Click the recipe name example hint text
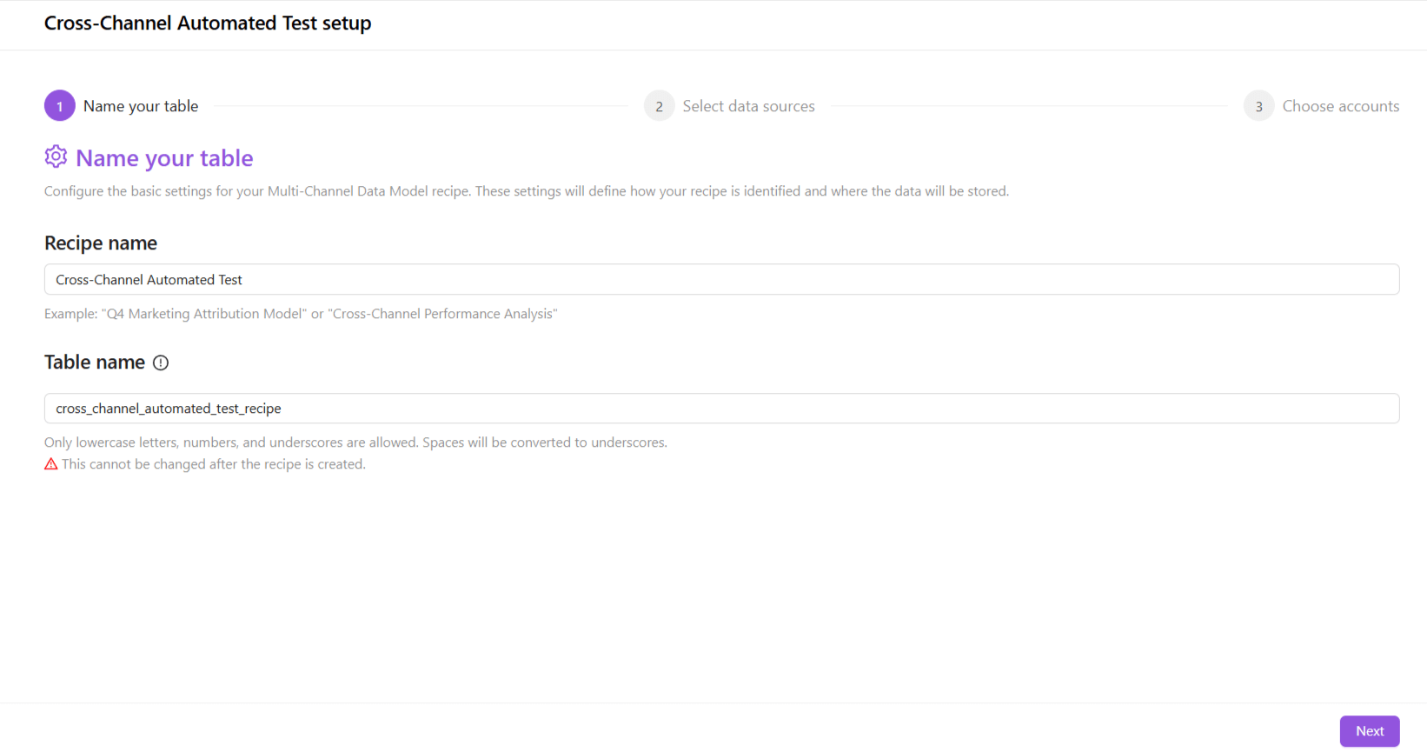The image size is (1427, 752). pyautogui.click(x=301, y=314)
